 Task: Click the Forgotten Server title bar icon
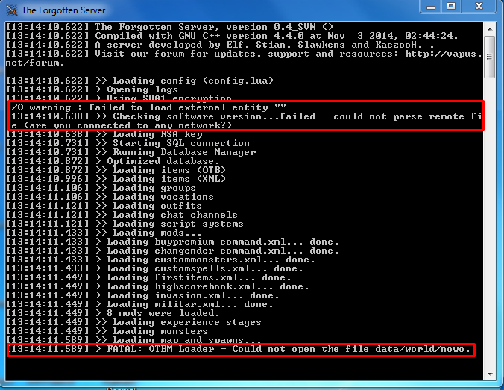(x=12, y=10)
